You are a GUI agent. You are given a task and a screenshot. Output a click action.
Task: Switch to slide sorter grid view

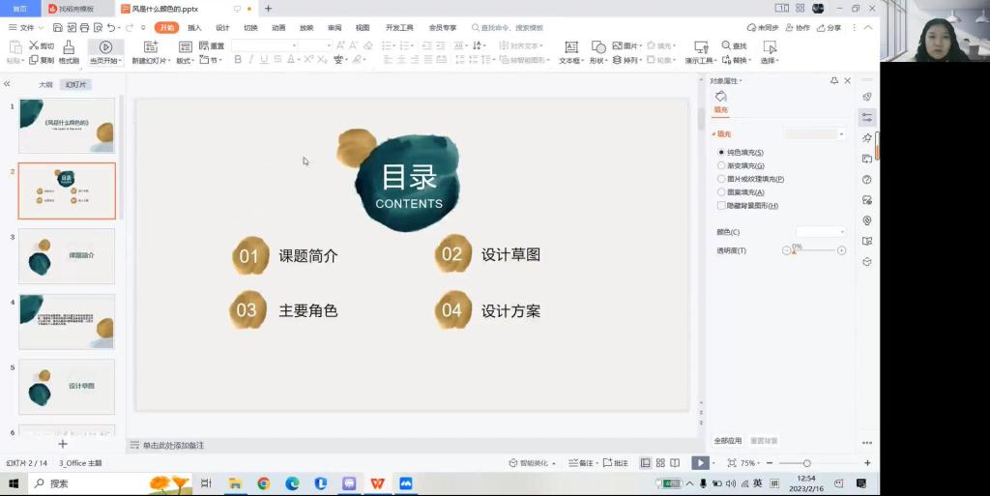click(x=660, y=463)
